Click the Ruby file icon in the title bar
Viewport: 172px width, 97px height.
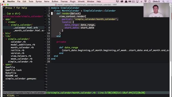pos(56,5)
